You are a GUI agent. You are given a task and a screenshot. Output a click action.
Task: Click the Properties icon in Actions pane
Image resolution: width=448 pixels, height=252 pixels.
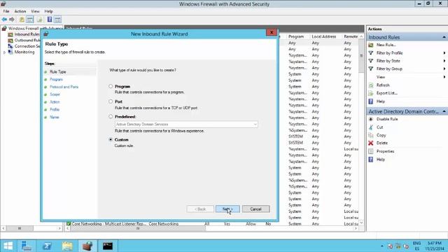371,151
